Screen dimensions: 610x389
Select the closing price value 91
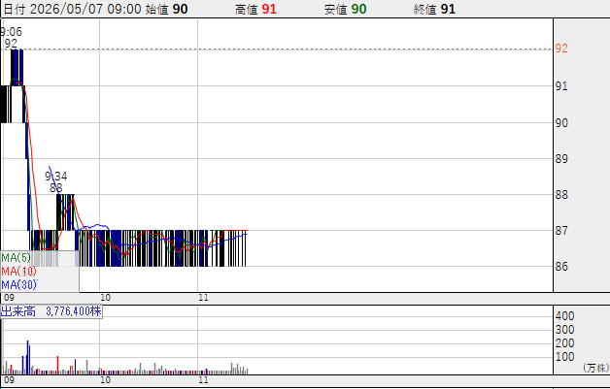click(448, 9)
